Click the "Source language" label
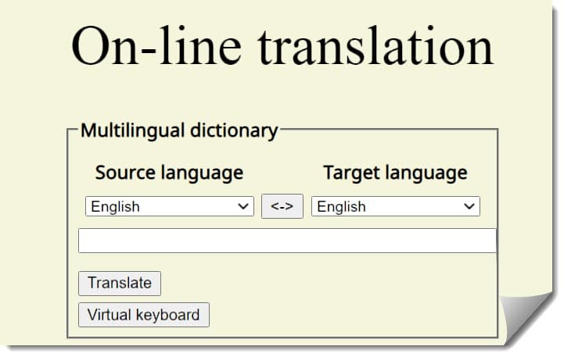564x357 pixels. (170, 173)
